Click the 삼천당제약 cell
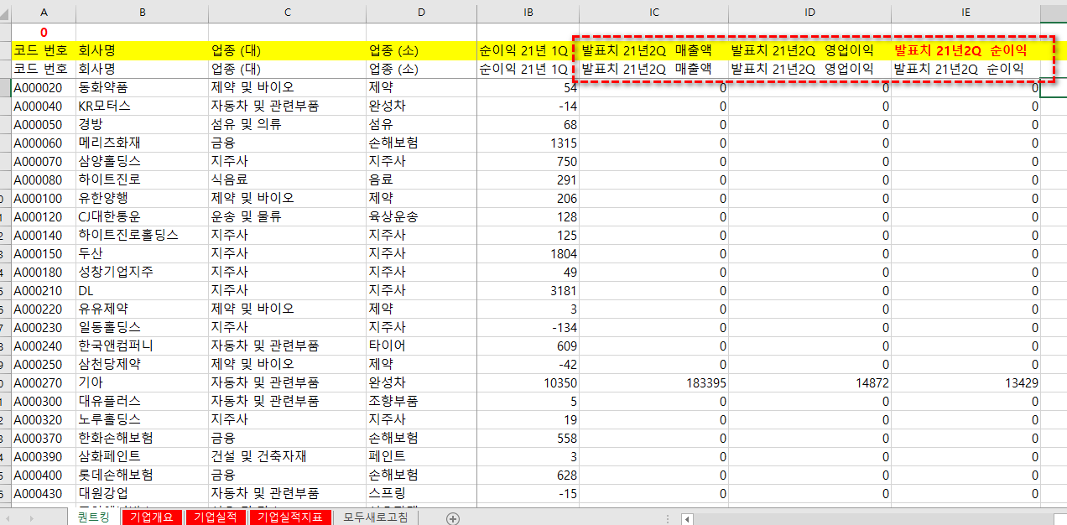 pos(142,364)
